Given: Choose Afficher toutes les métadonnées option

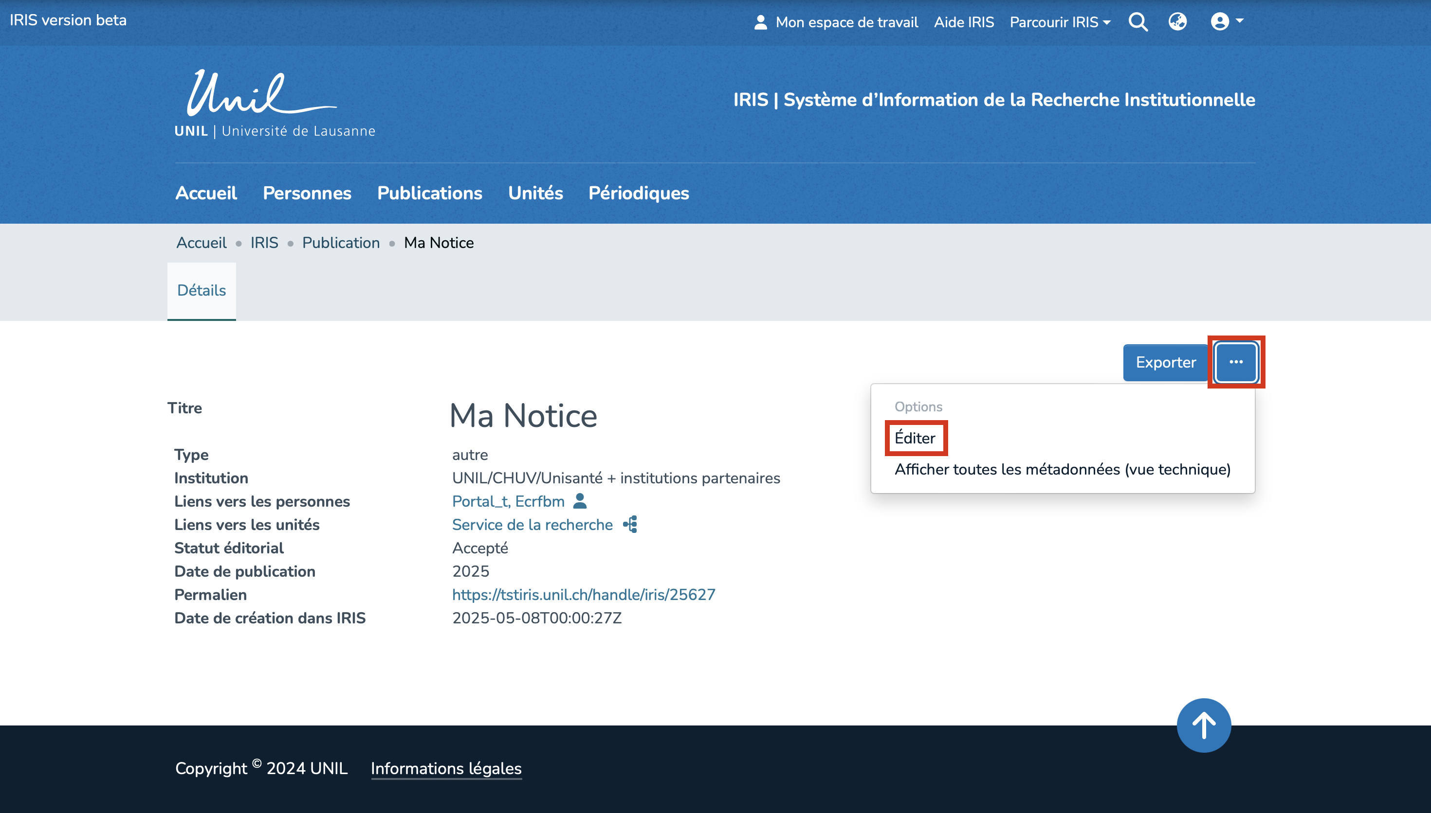Looking at the screenshot, I should coord(1062,470).
